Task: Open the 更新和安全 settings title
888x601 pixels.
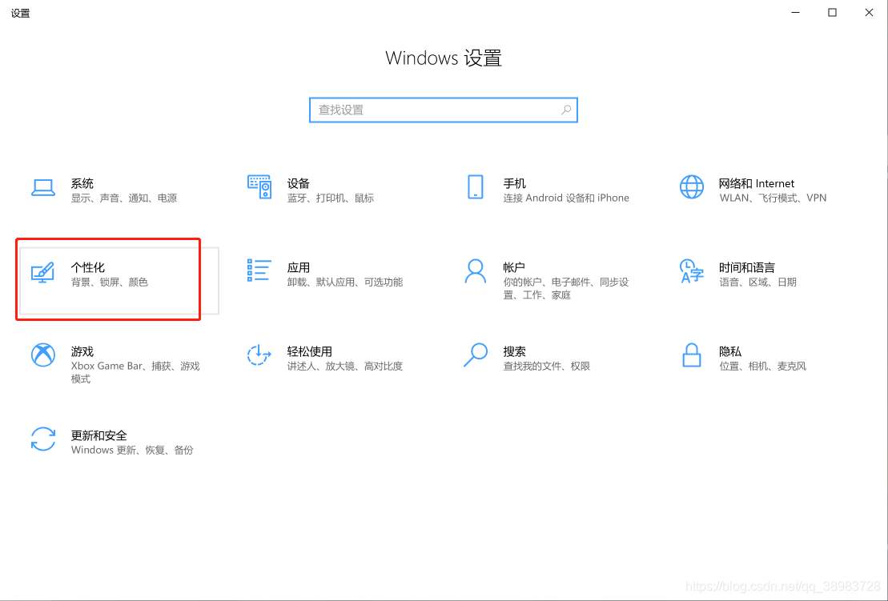Action: (99, 435)
